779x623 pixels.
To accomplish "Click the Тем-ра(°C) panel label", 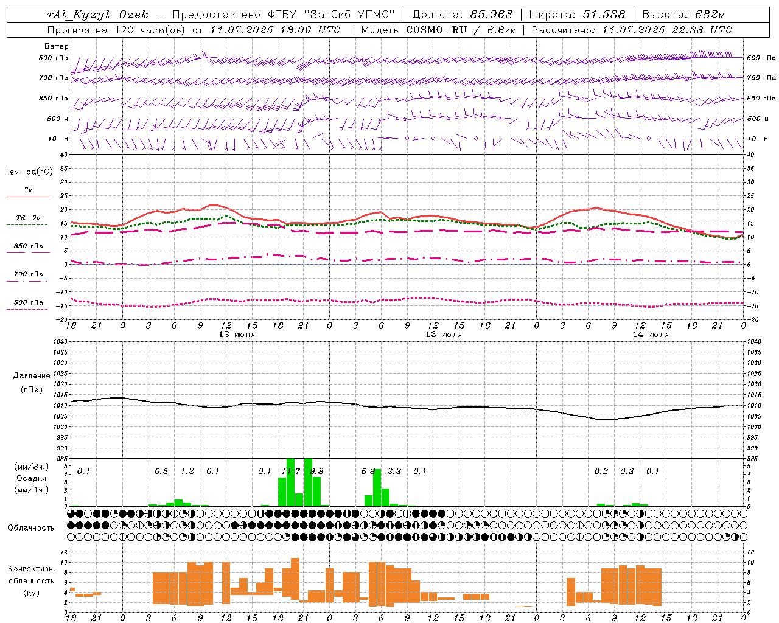I will (29, 172).
